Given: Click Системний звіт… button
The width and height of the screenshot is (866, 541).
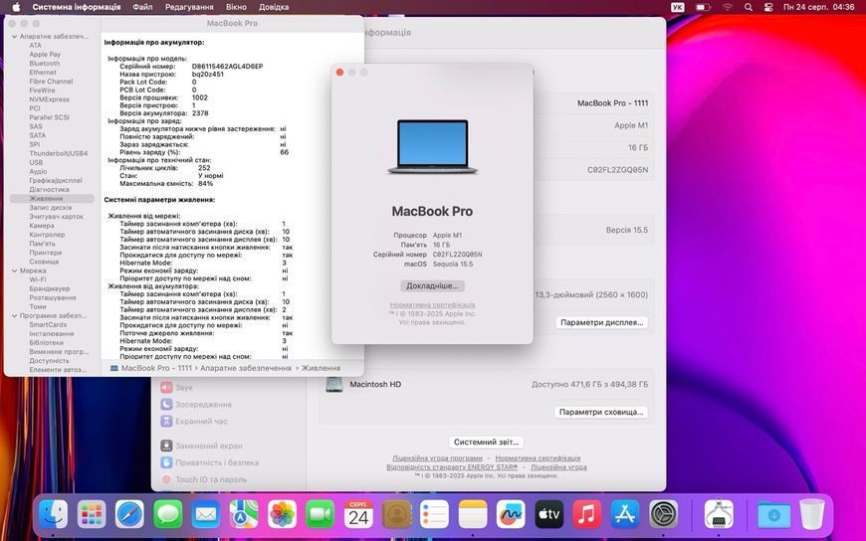Looking at the screenshot, I should point(486,443).
